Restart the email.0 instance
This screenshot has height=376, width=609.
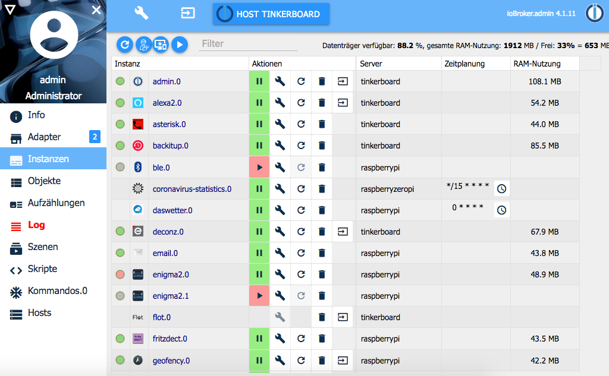point(301,253)
